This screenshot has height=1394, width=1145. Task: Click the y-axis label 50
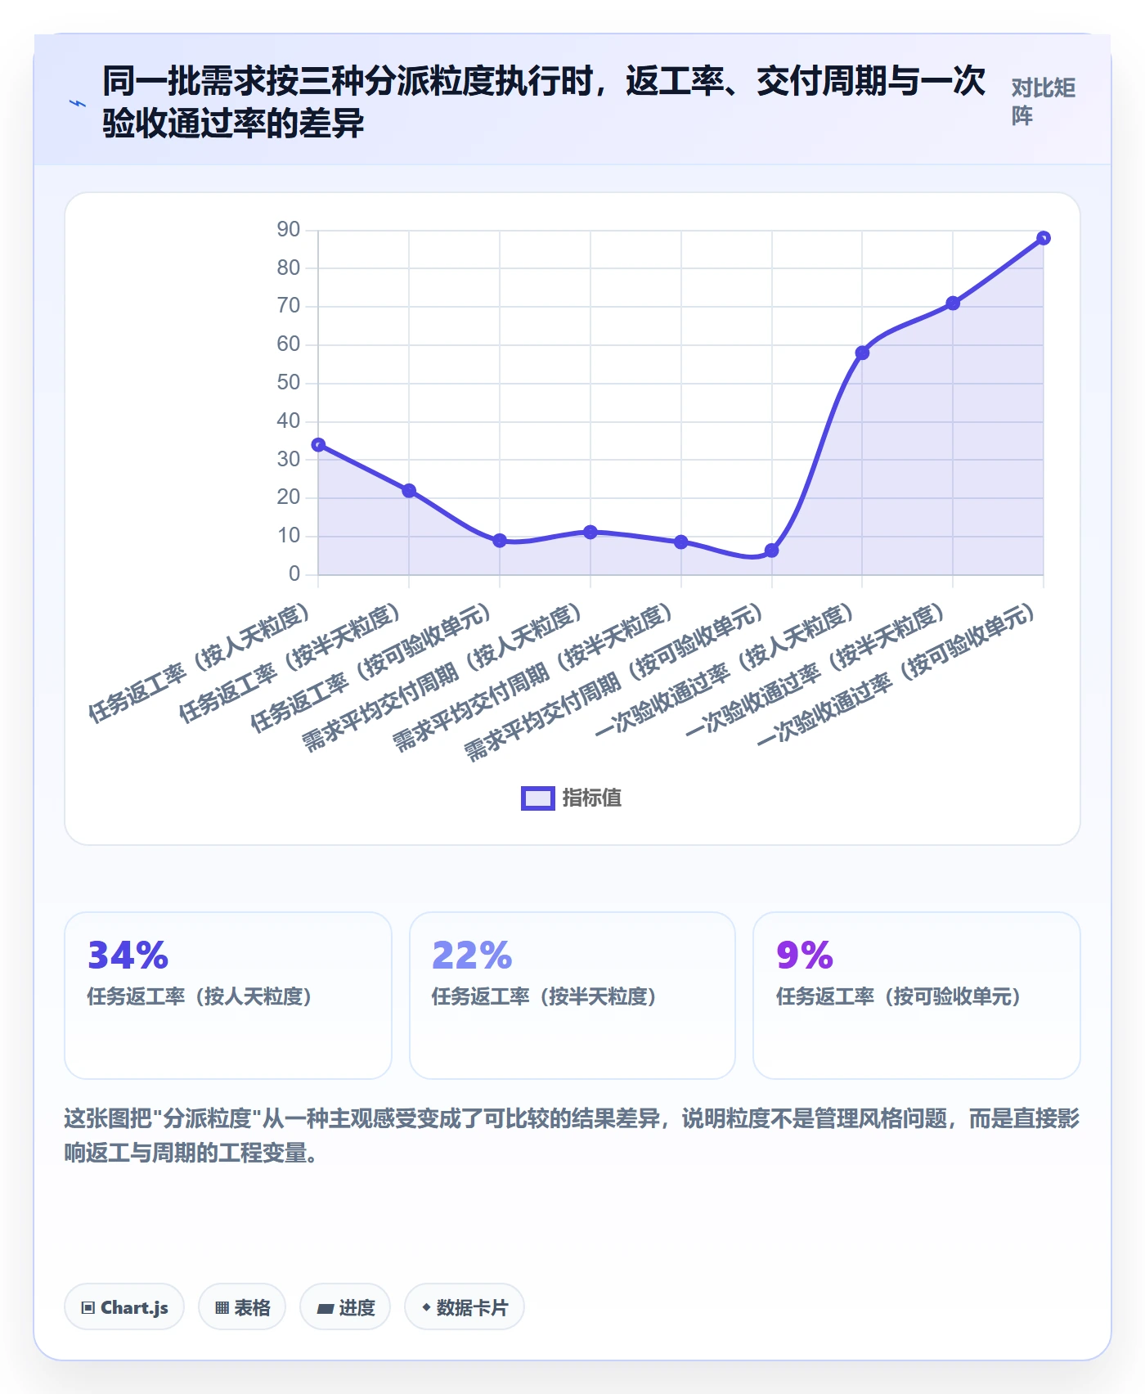pyautogui.click(x=289, y=382)
